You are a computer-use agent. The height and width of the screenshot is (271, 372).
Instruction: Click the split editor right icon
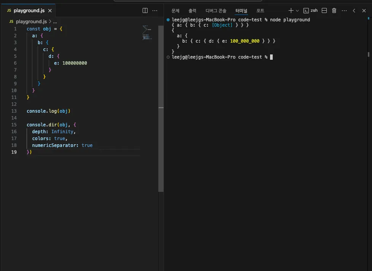(x=145, y=11)
